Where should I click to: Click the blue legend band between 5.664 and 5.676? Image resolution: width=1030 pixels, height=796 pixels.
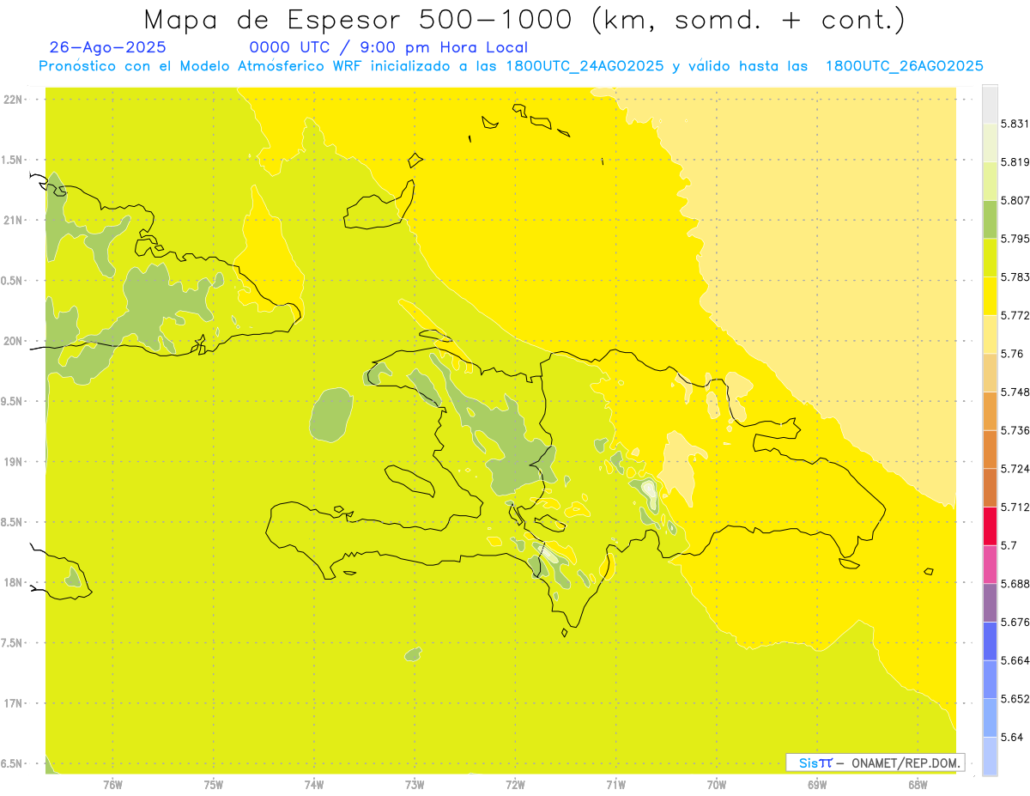[x=990, y=641]
